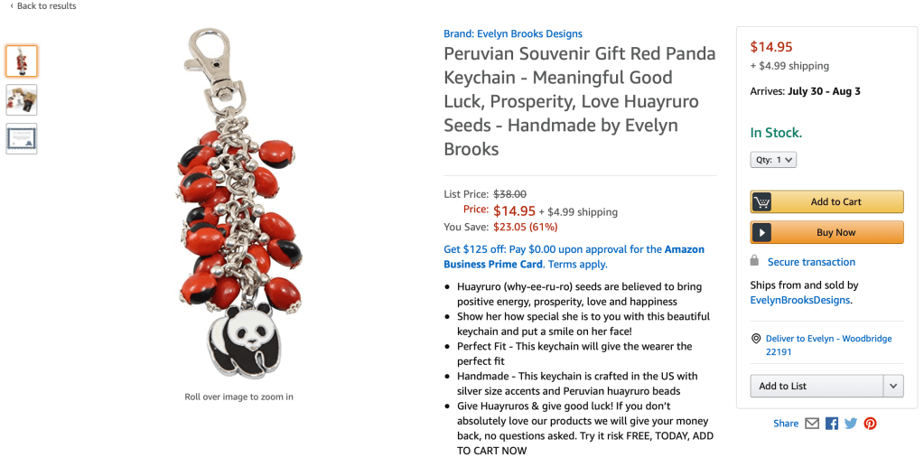Share product on Pinterest
This screenshot has width=924, height=467.
(x=870, y=424)
